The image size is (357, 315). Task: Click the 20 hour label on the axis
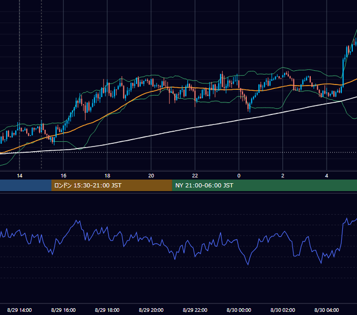coord(151,176)
